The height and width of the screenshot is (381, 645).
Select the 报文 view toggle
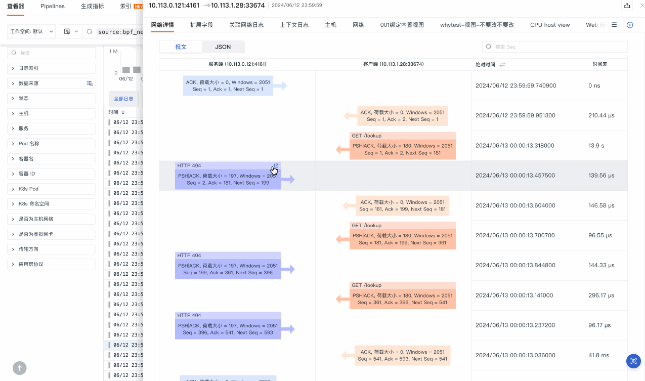point(181,47)
